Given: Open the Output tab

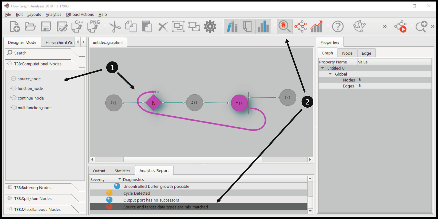Looking at the screenshot, I should point(99,171).
